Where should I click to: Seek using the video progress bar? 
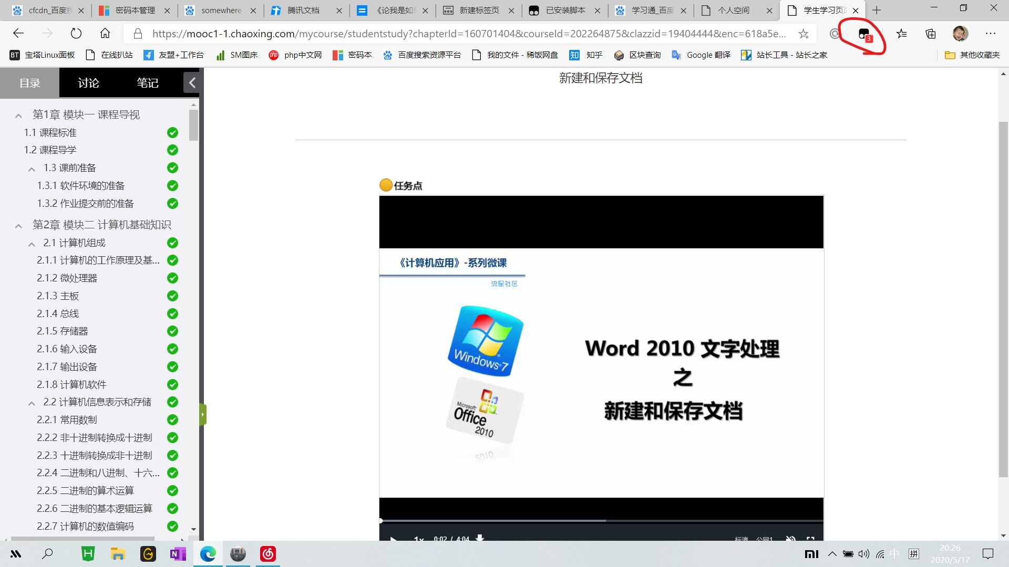point(601,521)
